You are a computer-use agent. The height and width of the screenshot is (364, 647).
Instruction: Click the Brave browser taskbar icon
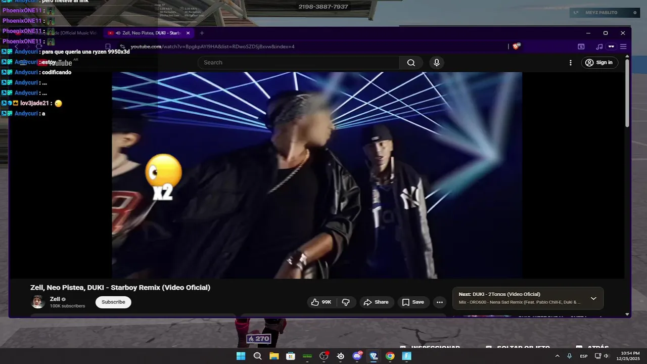374,356
